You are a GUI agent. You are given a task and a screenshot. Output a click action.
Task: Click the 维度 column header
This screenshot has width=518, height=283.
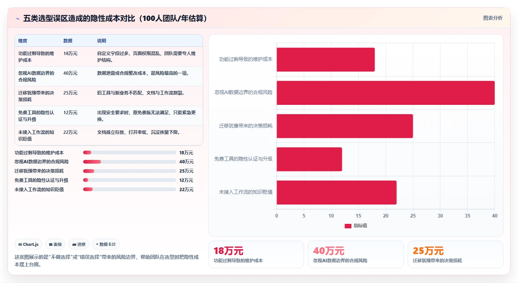[x=23, y=41]
